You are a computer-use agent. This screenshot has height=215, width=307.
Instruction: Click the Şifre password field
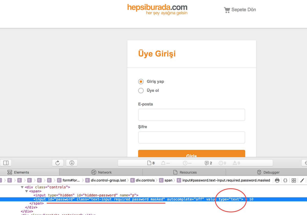pyautogui.click(x=192, y=137)
